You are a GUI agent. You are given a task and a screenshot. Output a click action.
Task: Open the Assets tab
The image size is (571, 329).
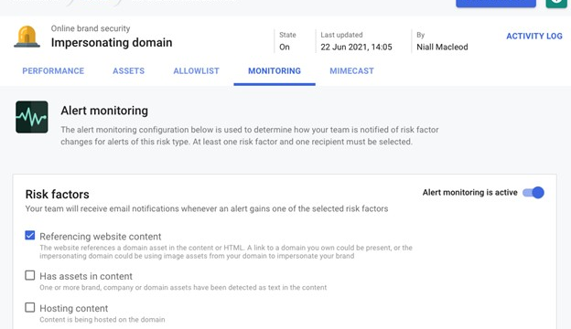coord(128,71)
